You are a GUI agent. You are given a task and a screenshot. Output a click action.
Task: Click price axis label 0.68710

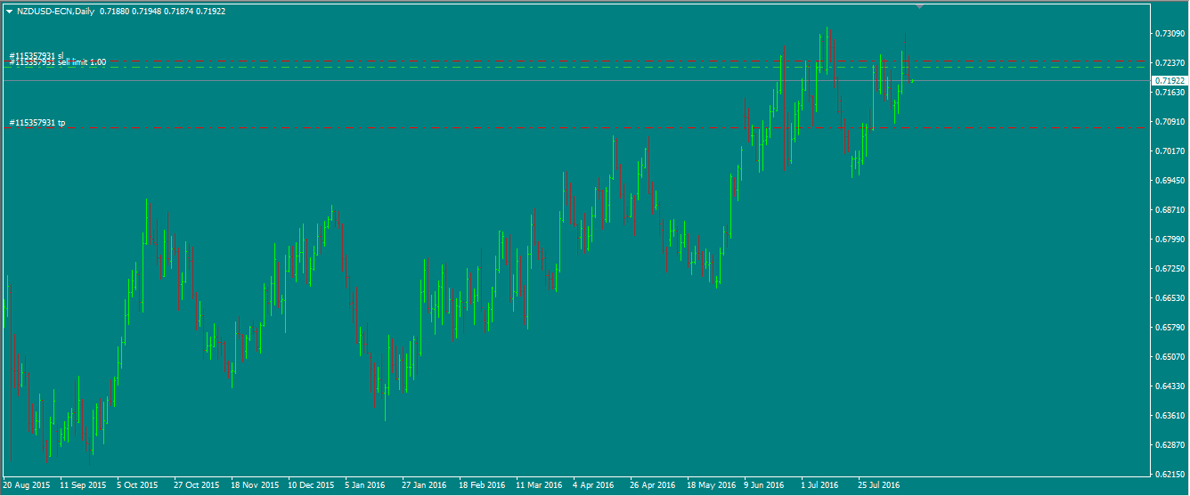(x=1169, y=210)
